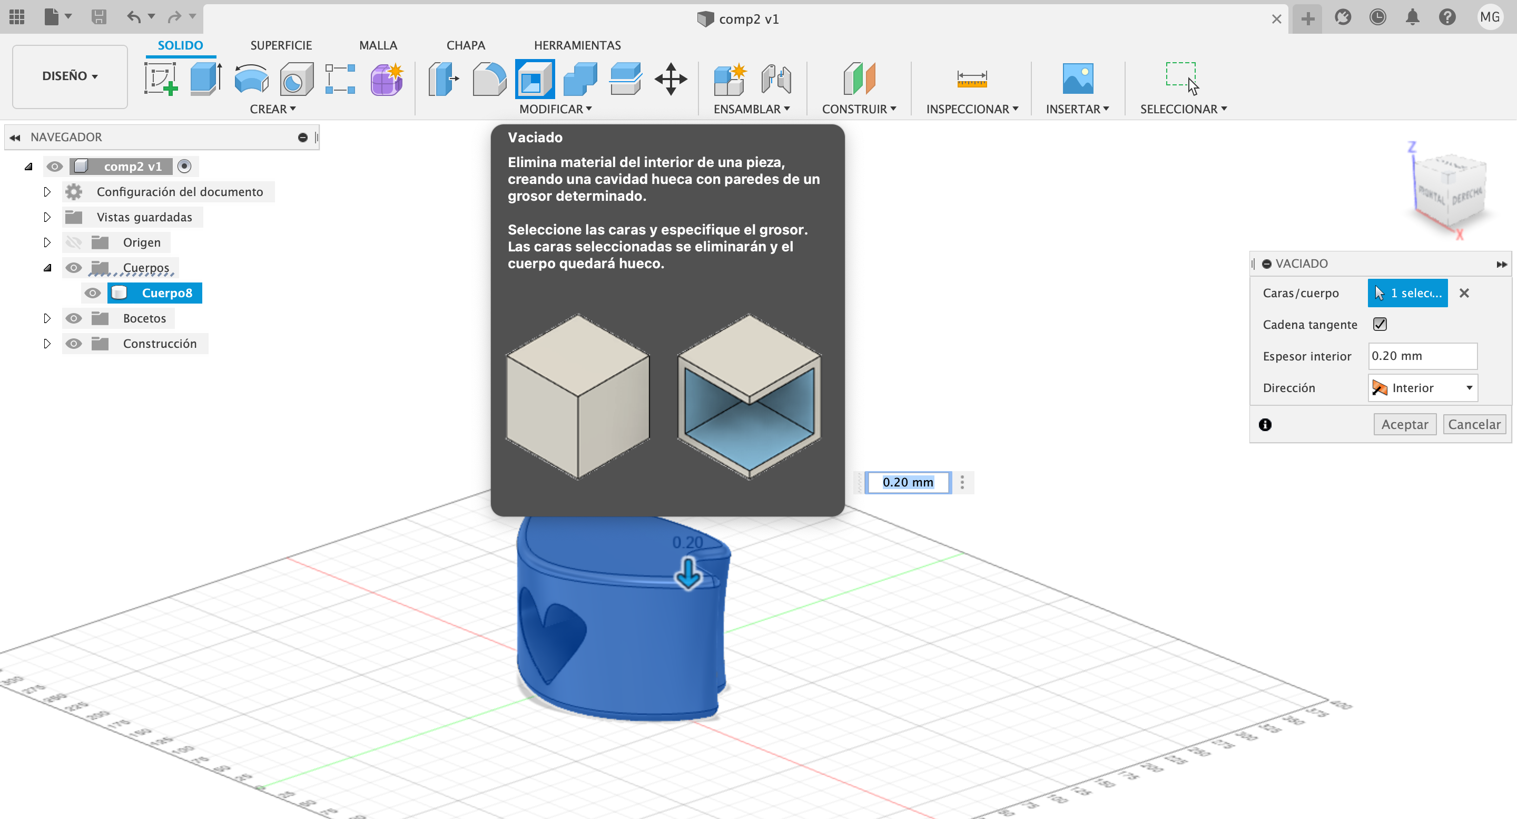Click the info icon in VACIADO dialog
This screenshot has height=819, width=1517.
coord(1265,425)
